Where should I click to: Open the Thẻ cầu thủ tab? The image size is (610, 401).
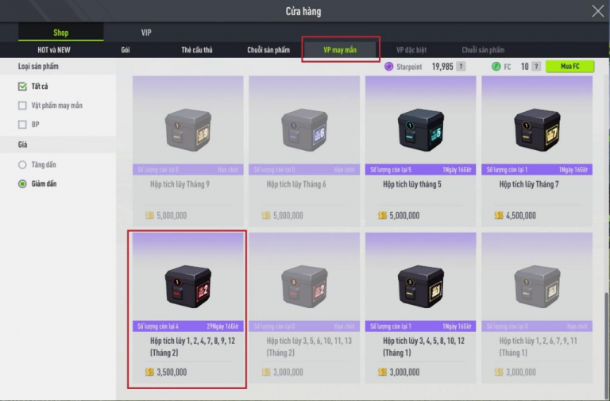click(x=197, y=50)
